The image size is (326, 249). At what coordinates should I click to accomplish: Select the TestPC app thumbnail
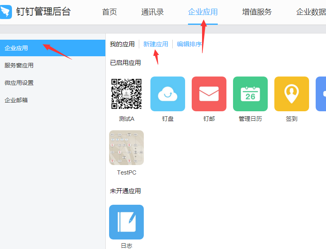click(126, 148)
